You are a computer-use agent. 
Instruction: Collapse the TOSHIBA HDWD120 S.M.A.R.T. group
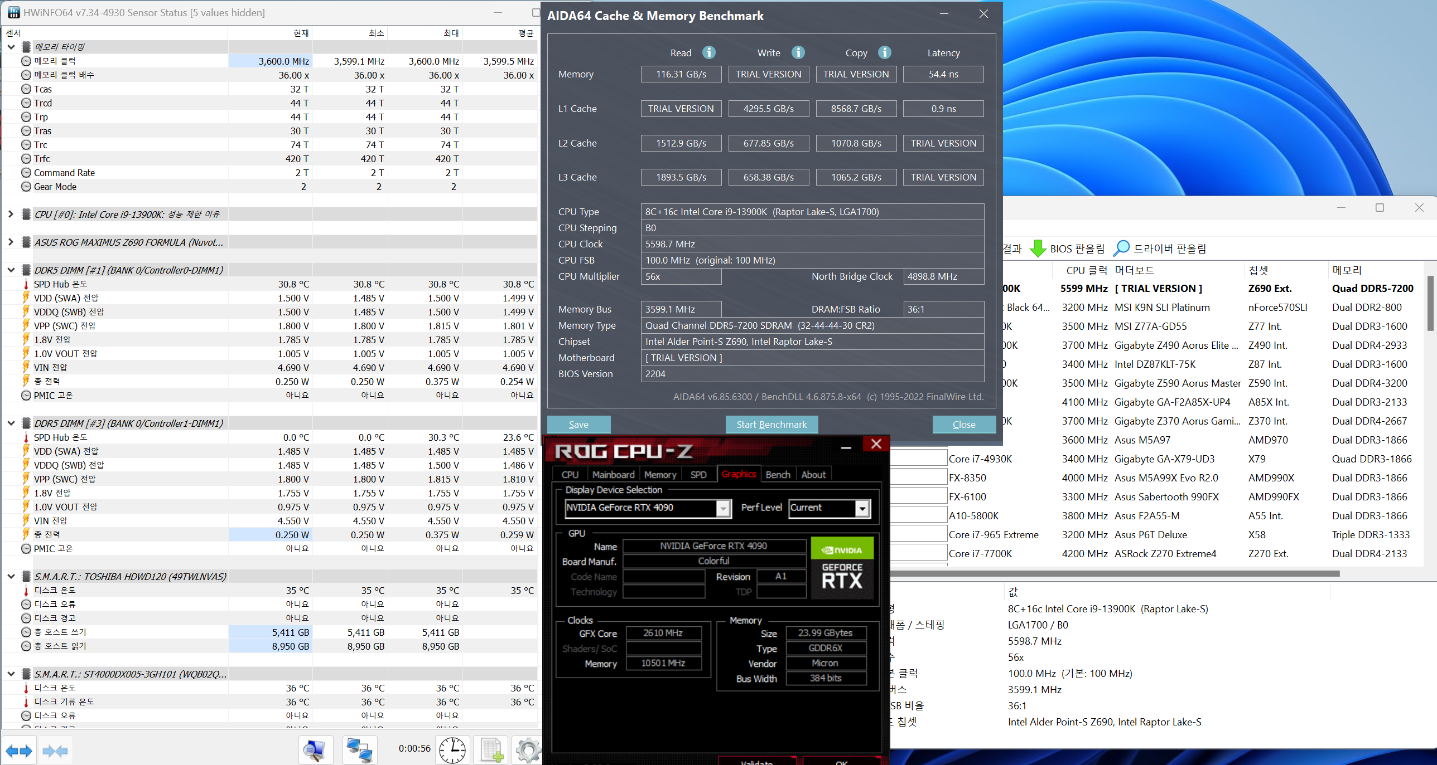[11, 577]
